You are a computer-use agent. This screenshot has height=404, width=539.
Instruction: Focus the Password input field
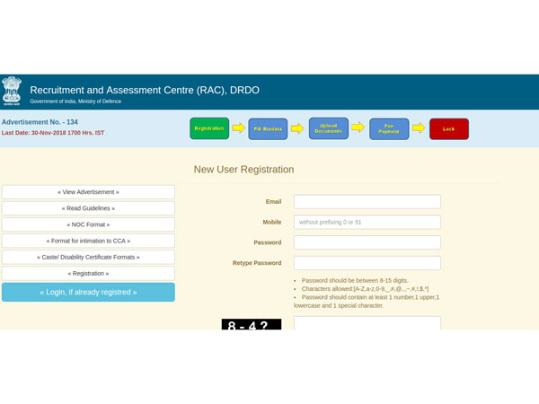(367, 242)
